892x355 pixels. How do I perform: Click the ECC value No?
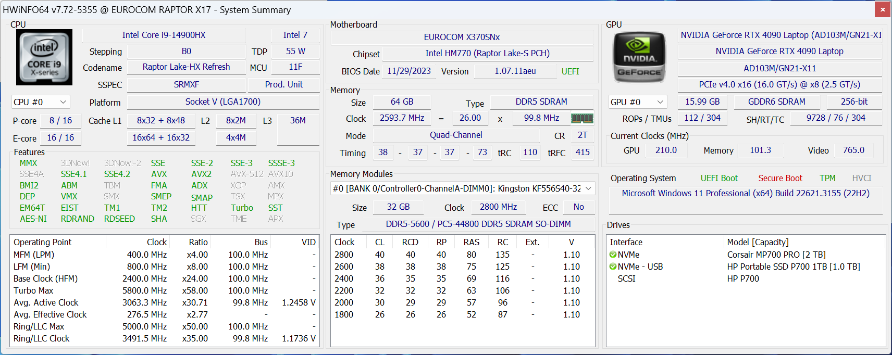click(x=579, y=207)
